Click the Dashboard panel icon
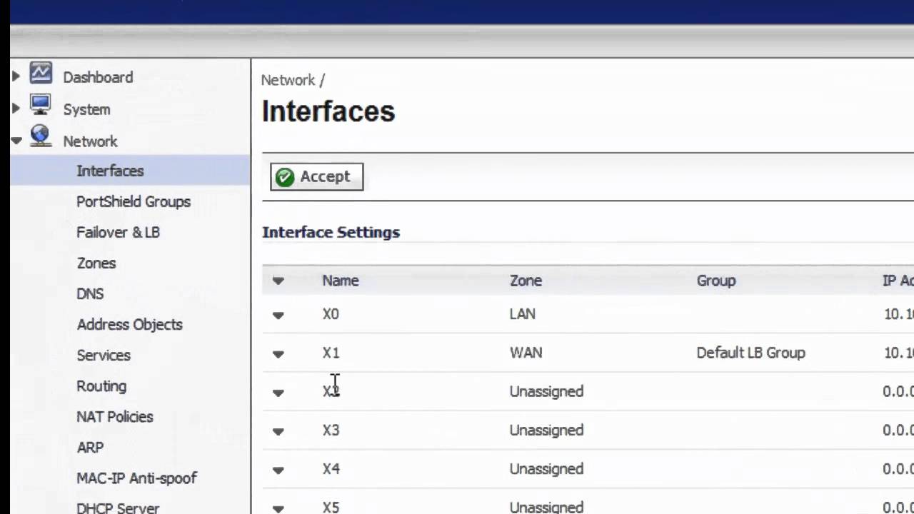The image size is (914, 514). tap(41, 74)
